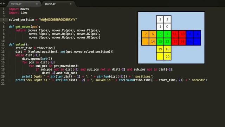Close the search.py tab
225x127 pixels.
pyautogui.click(x=71, y=4)
